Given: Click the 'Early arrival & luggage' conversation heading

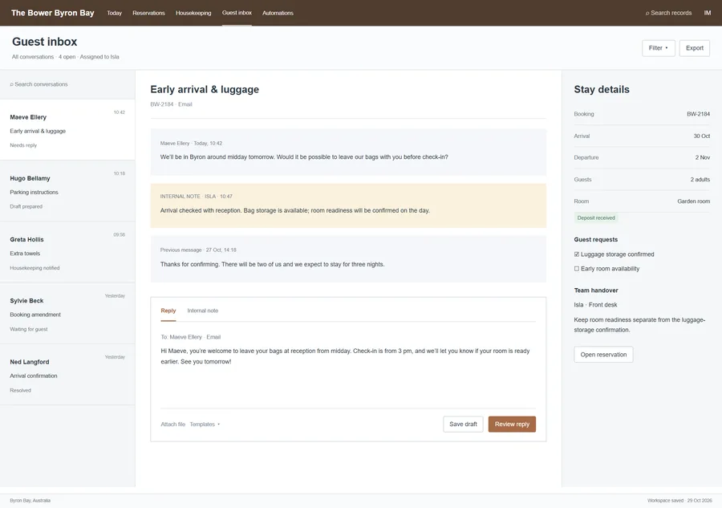Looking at the screenshot, I should (205, 89).
